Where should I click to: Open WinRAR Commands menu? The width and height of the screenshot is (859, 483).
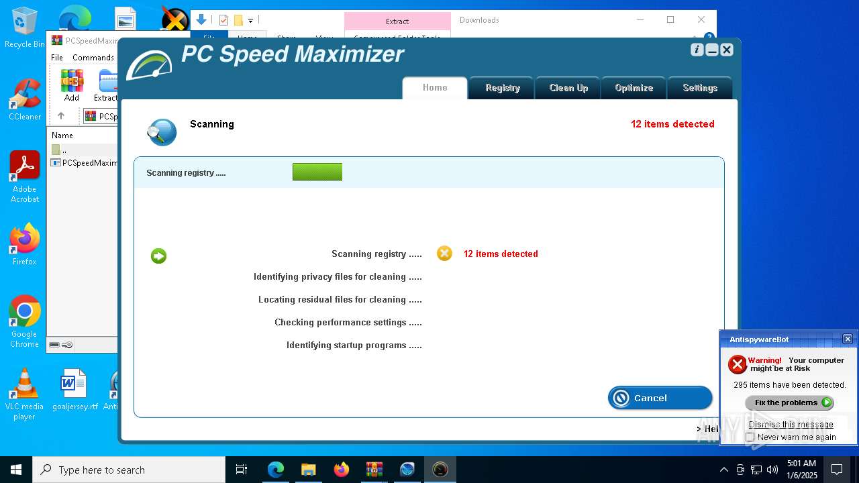93,58
